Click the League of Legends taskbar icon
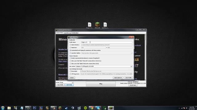 click(41, 108)
